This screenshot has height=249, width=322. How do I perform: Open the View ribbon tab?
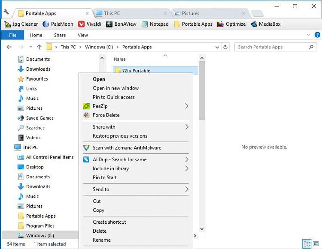point(83,35)
